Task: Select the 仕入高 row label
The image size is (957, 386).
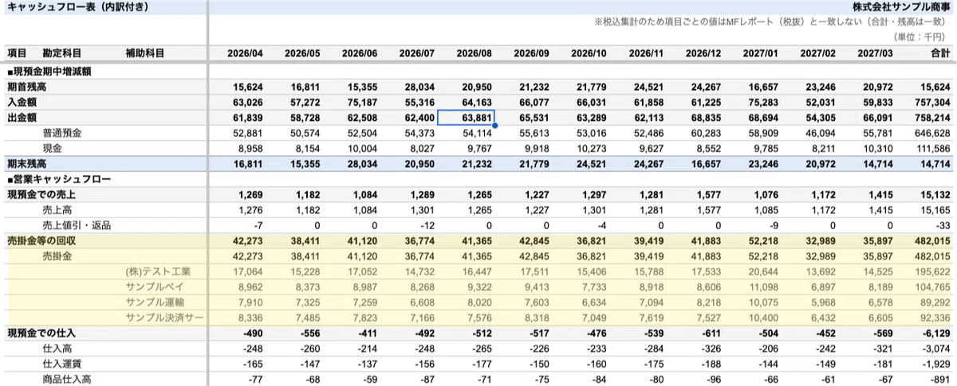Action: pyautogui.click(x=57, y=349)
